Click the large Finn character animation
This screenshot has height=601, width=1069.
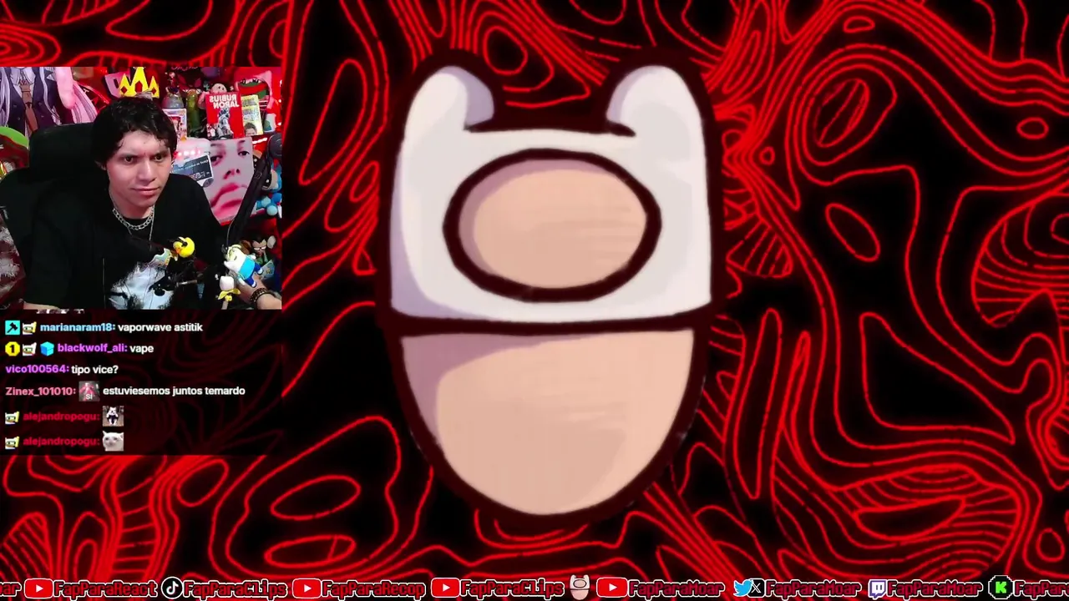click(x=551, y=288)
